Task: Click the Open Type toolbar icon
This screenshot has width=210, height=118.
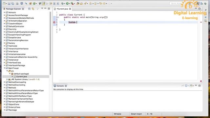Action: coord(78,4)
